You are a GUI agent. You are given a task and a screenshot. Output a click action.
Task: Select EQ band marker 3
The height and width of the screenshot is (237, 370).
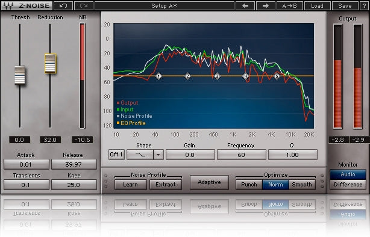click(x=217, y=76)
